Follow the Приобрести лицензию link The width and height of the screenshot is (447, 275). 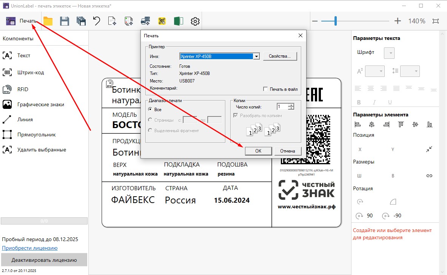30,248
